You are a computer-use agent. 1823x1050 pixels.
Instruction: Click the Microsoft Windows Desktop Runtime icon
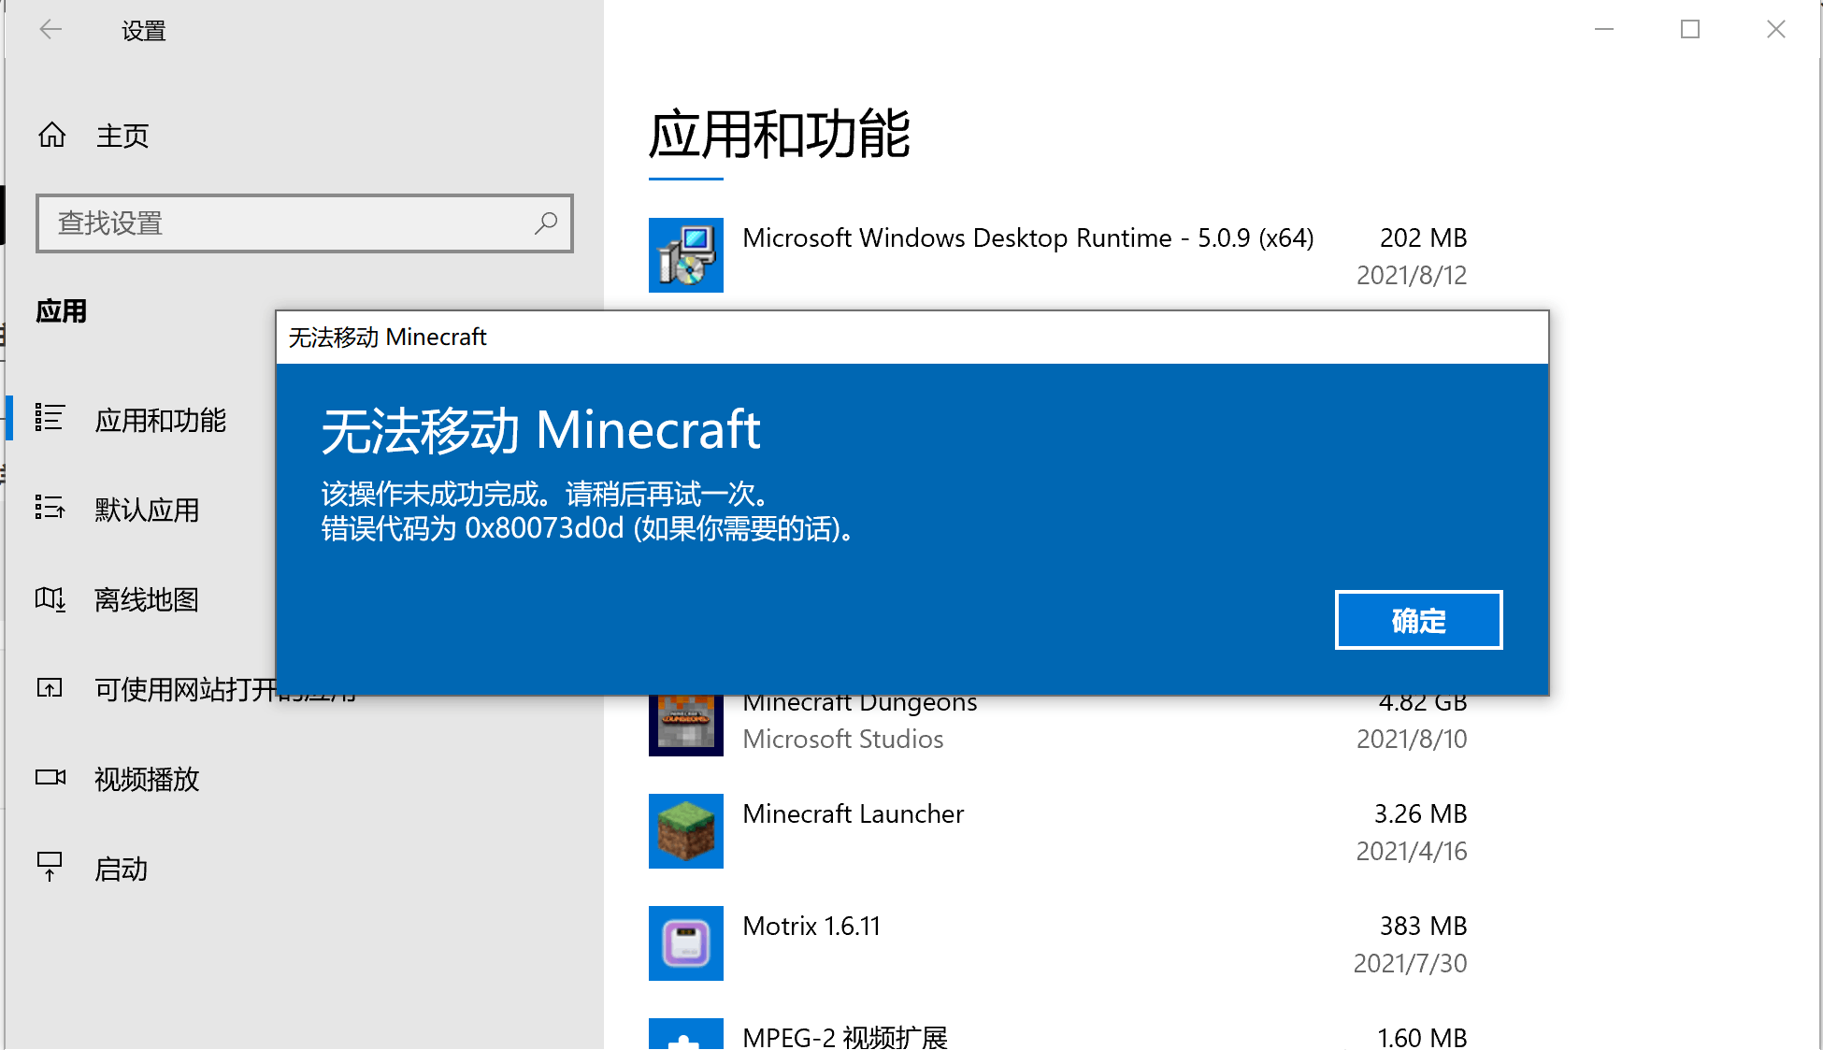[x=686, y=255]
